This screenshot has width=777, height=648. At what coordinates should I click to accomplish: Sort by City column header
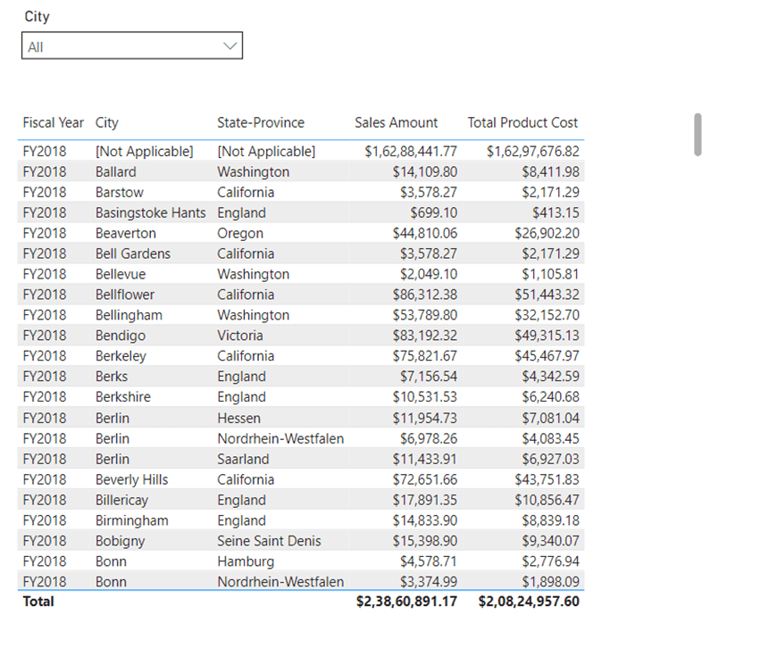click(x=107, y=123)
